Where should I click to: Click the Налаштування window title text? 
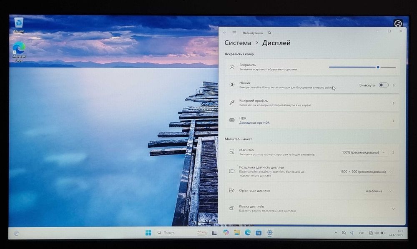[253, 33]
